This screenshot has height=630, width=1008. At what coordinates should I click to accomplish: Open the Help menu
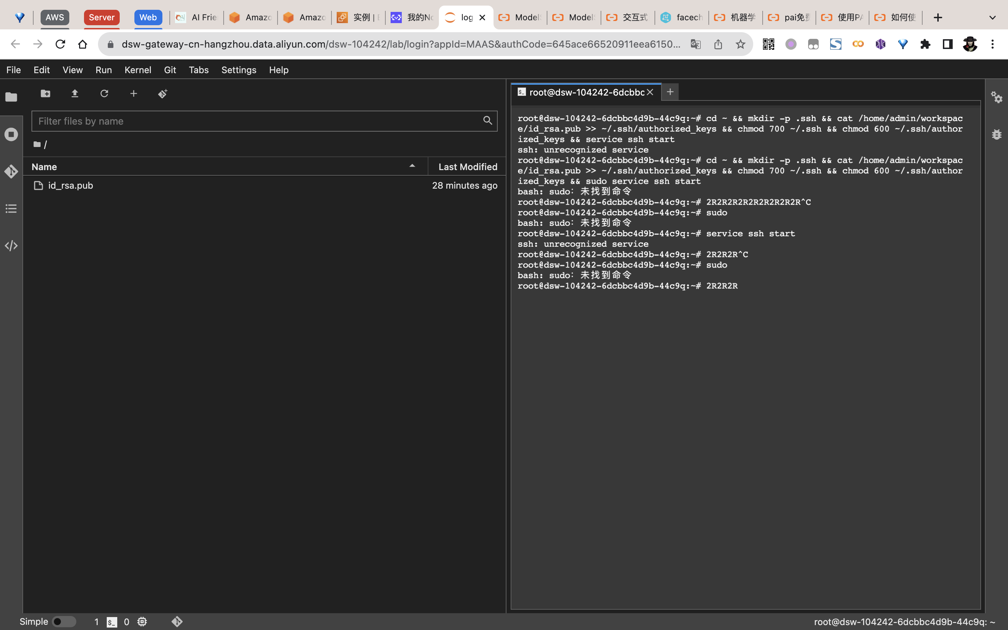(279, 70)
